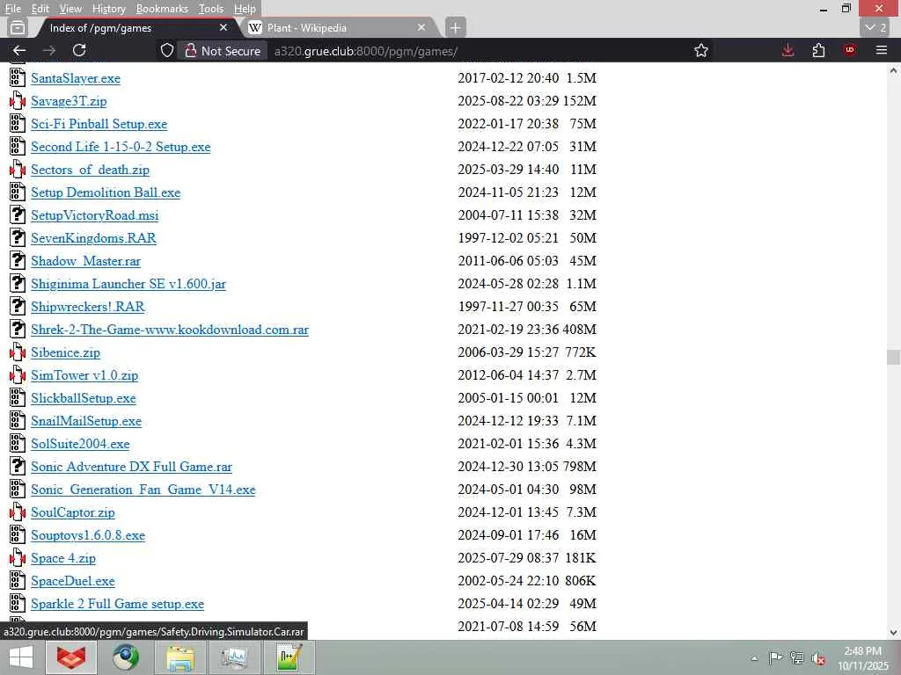The width and height of the screenshot is (901, 675).
Task: Open the Sectors_of_death.zip link
Action: (91, 170)
